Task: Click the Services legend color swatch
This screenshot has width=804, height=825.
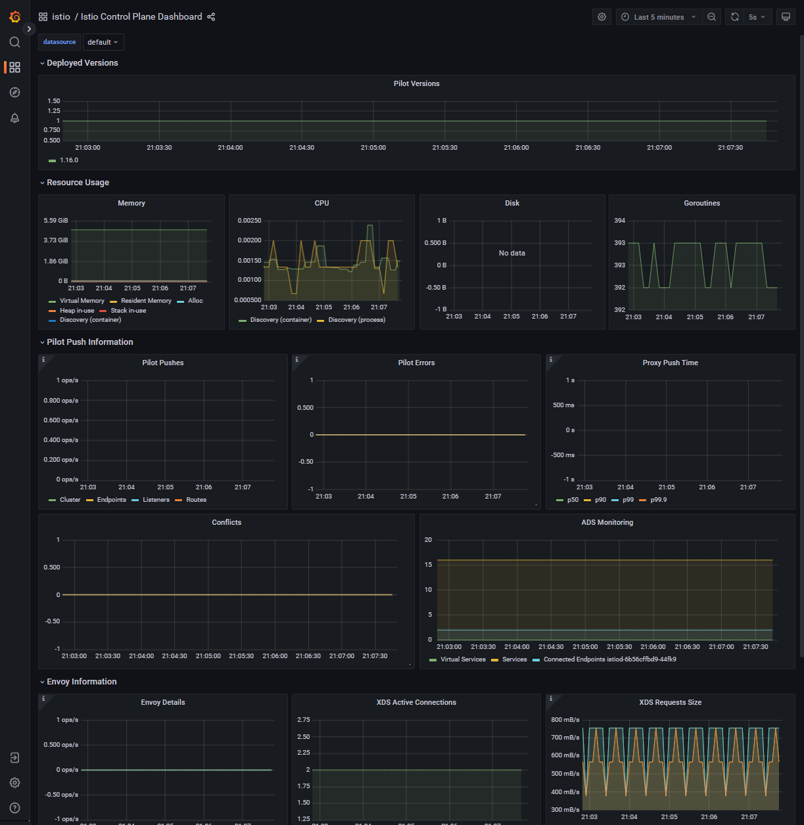Action: point(494,660)
